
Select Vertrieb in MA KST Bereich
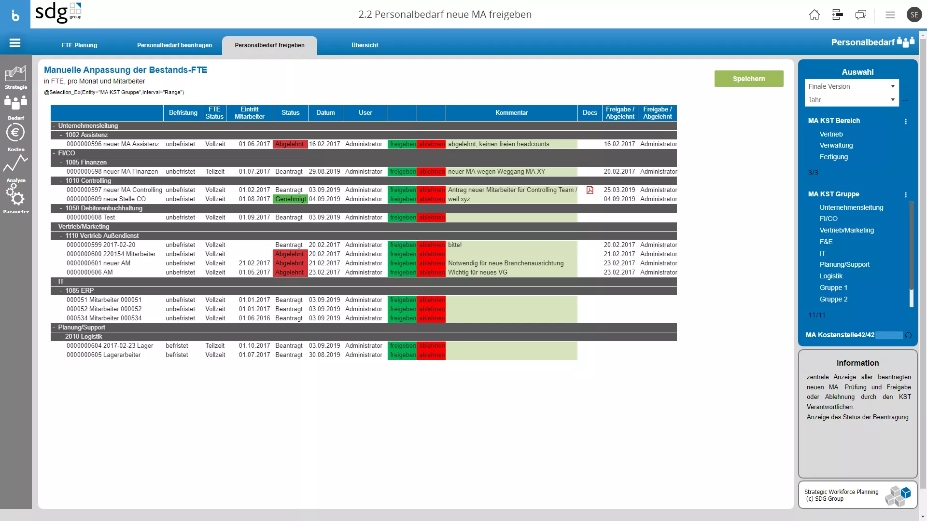831,134
